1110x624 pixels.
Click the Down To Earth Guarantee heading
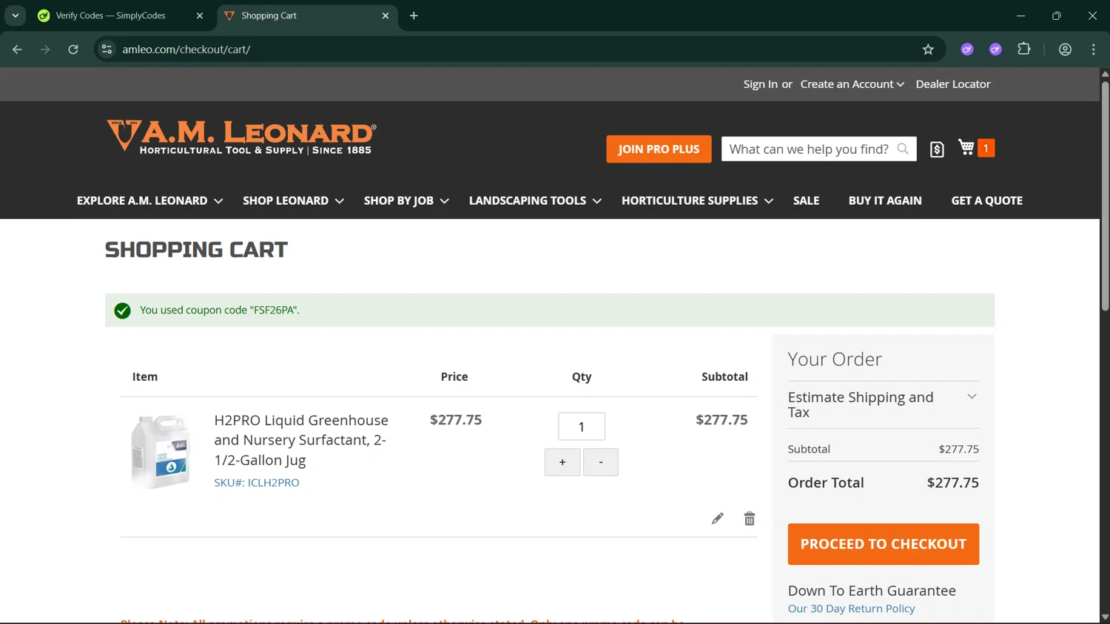pos(872,590)
